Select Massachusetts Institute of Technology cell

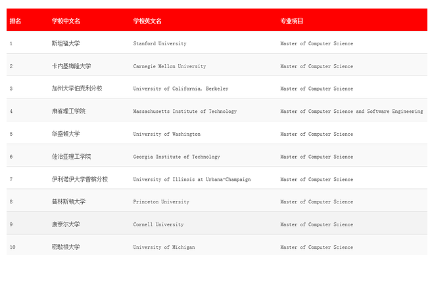(x=185, y=112)
